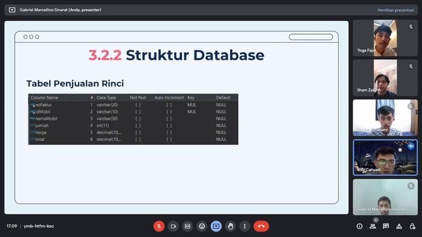Select Gabriel Marcellino Sinurat video tile
Viewport: 422px width, 237px height.
(x=385, y=197)
